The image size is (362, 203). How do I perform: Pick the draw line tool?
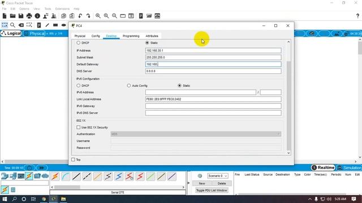point(47,25)
